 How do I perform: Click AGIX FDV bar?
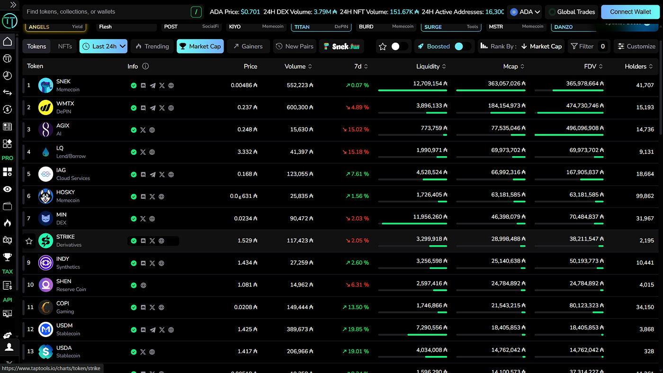pyautogui.click(x=569, y=135)
